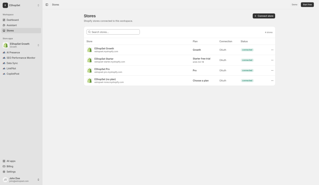
Task: Click the Shopify bag icon in store switcher
Action: click(x=6, y=45)
